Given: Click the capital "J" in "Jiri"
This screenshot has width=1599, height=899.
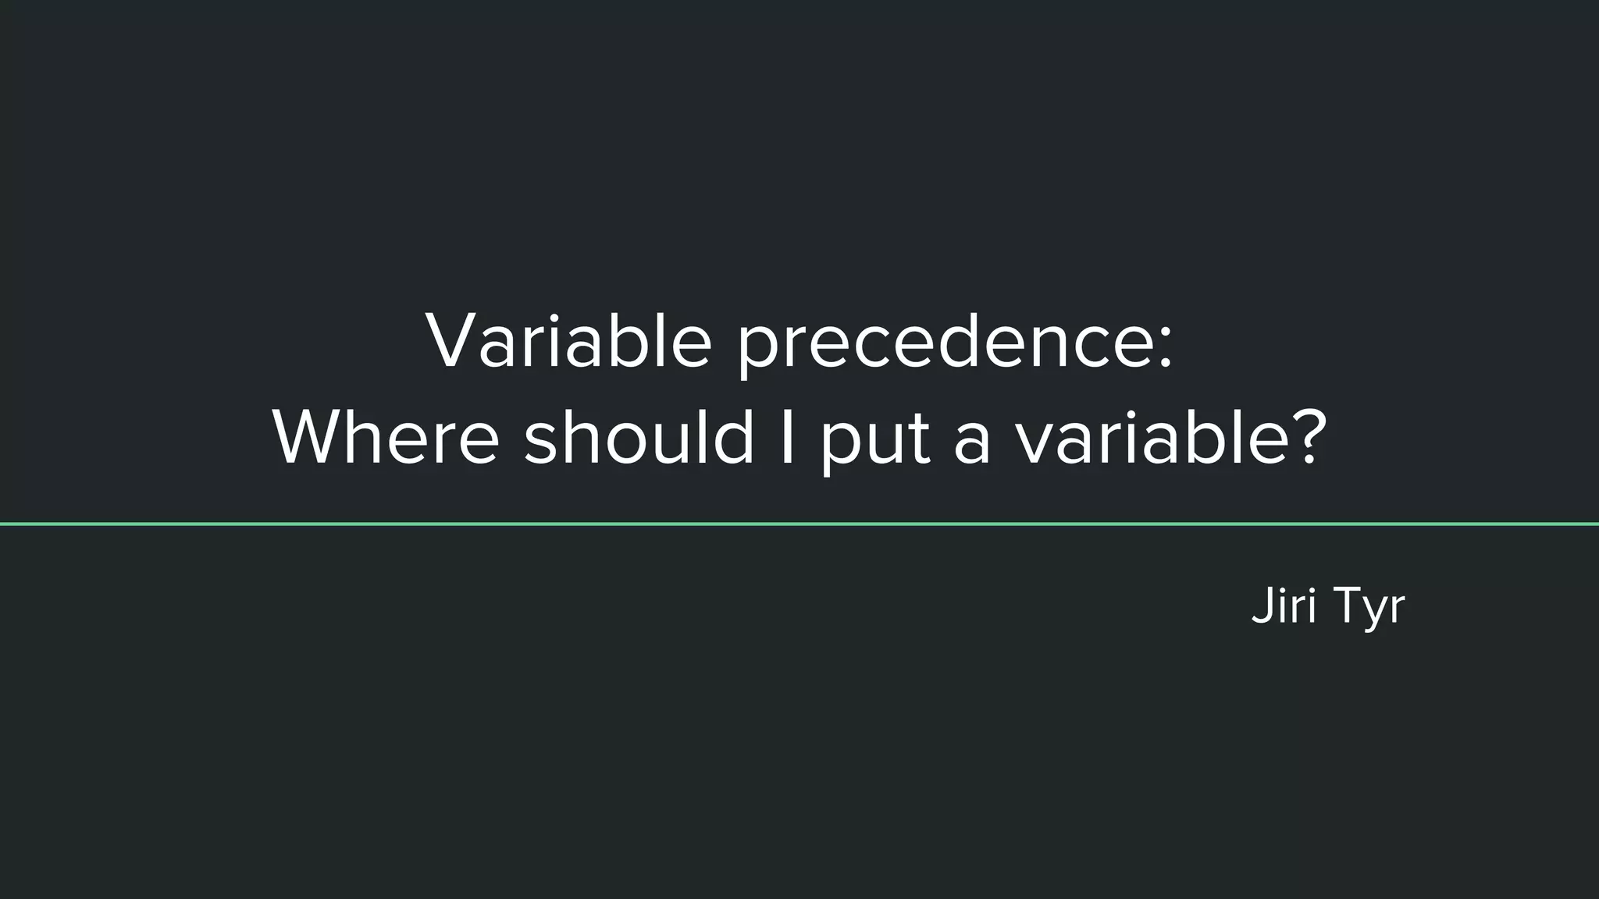Looking at the screenshot, I should tap(1260, 606).
